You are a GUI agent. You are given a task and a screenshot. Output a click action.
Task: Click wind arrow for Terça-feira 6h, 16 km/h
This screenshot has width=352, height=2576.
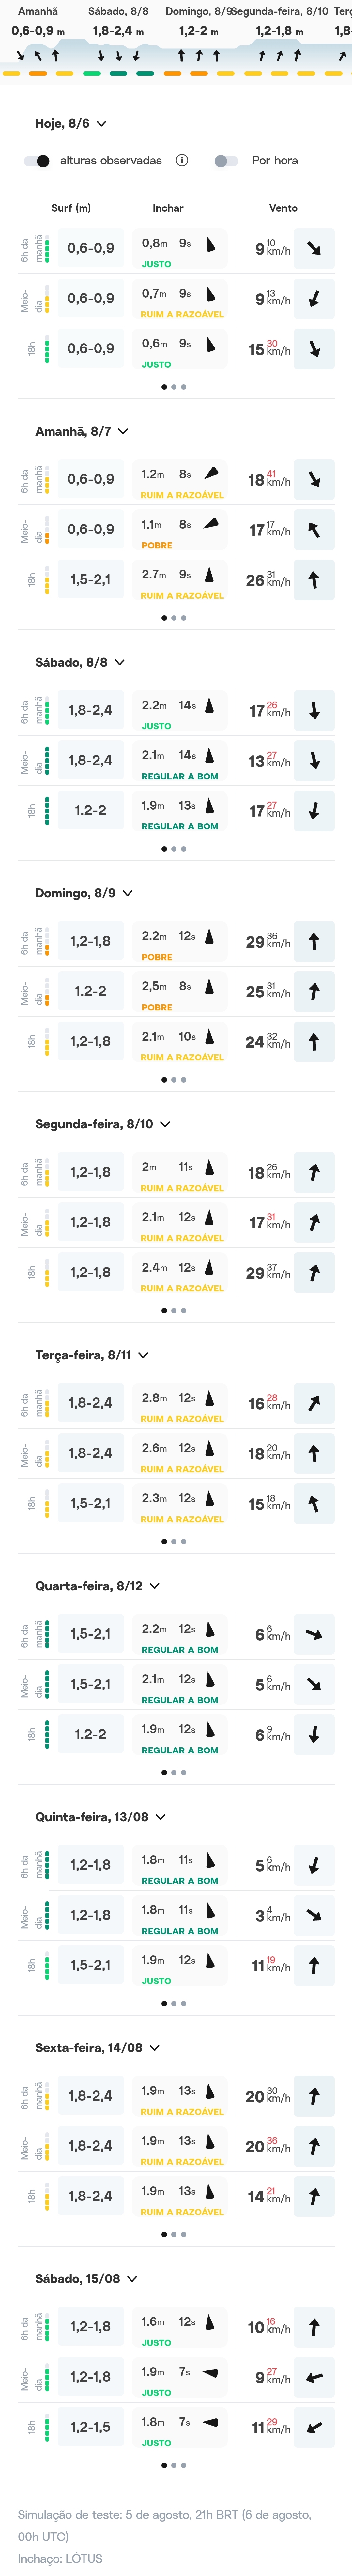(x=314, y=1403)
